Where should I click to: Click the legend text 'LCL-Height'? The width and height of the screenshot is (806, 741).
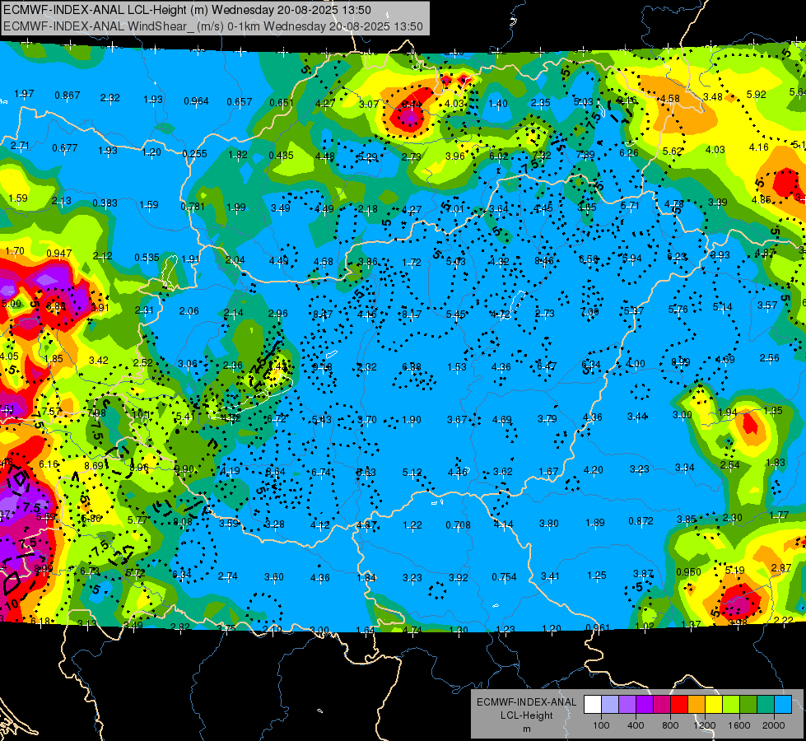(x=526, y=715)
